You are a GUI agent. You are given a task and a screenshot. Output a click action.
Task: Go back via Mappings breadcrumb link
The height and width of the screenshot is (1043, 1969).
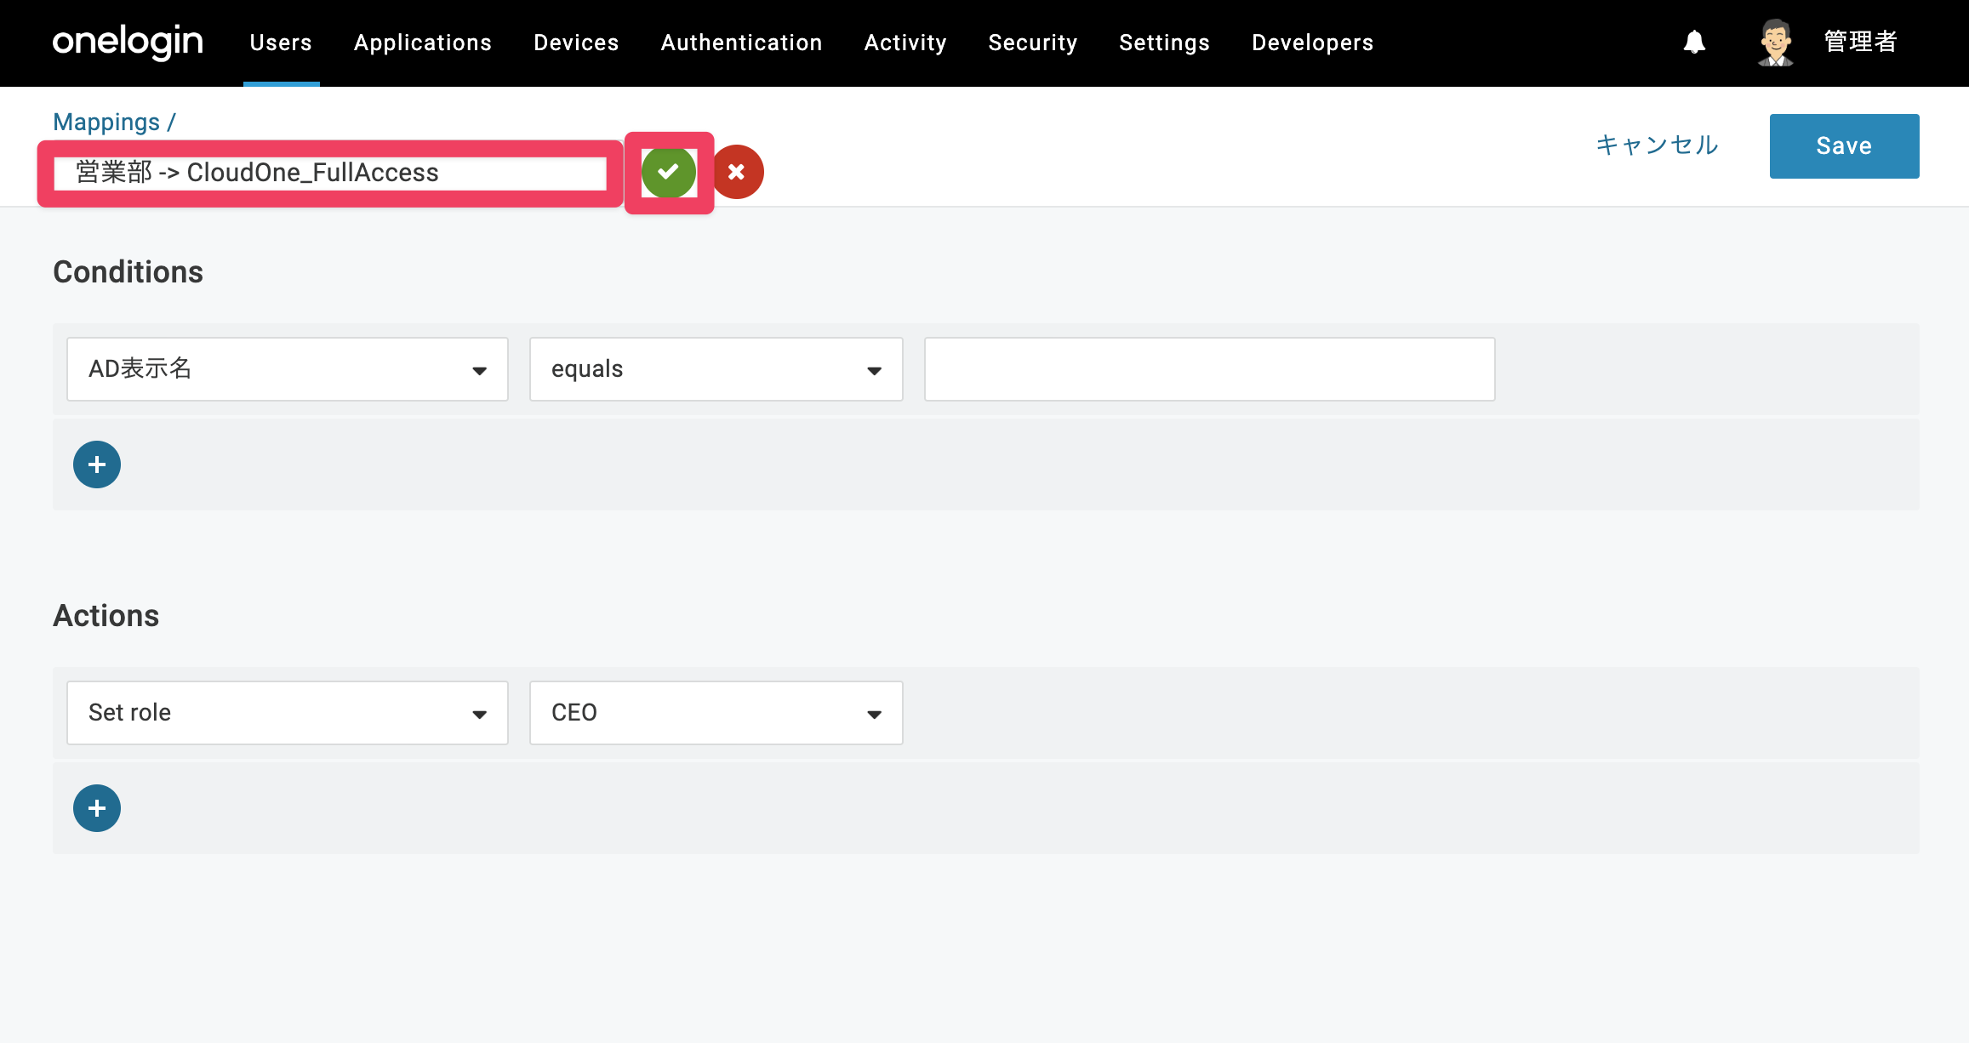pos(106,123)
